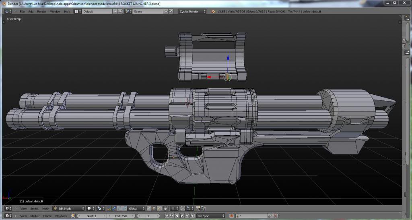Click the jump to last frame button

click(x=192, y=216)
